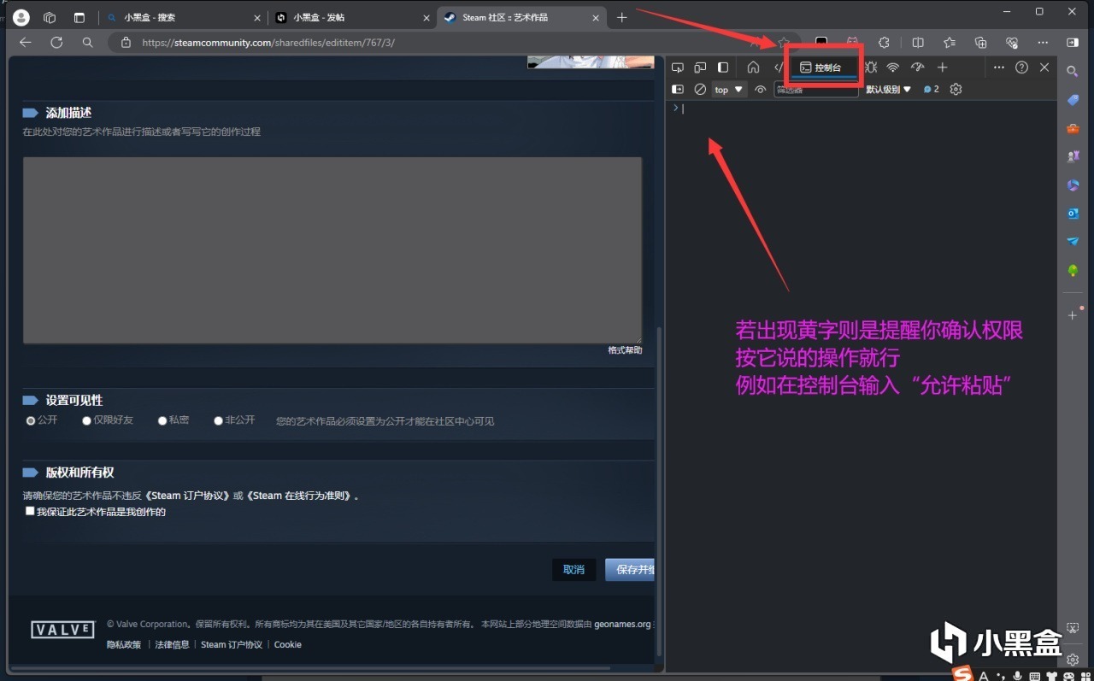The width and height of the screenshot is (1094, 681).
Task: Click the address bar search icon
Action: pos(87,42)
